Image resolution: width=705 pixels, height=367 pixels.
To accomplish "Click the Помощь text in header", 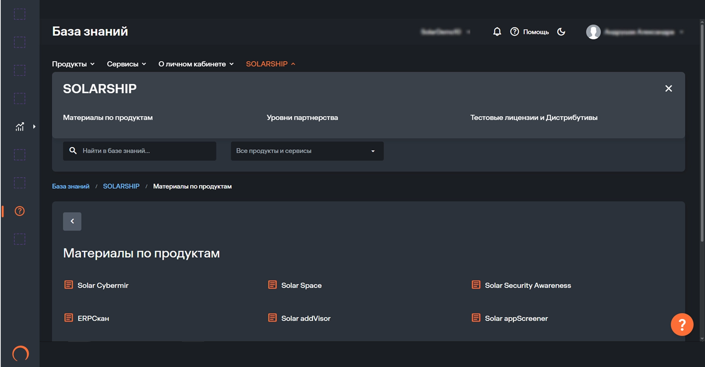I will point(536,32).
